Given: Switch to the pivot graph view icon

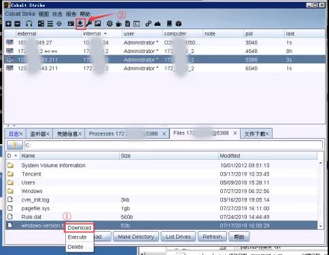Looking at the screenshot, I should pyautogui.click(x=41, y=24).
